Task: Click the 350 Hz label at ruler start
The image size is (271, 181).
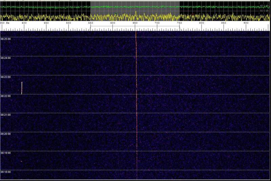Action: tap(3, 23)
